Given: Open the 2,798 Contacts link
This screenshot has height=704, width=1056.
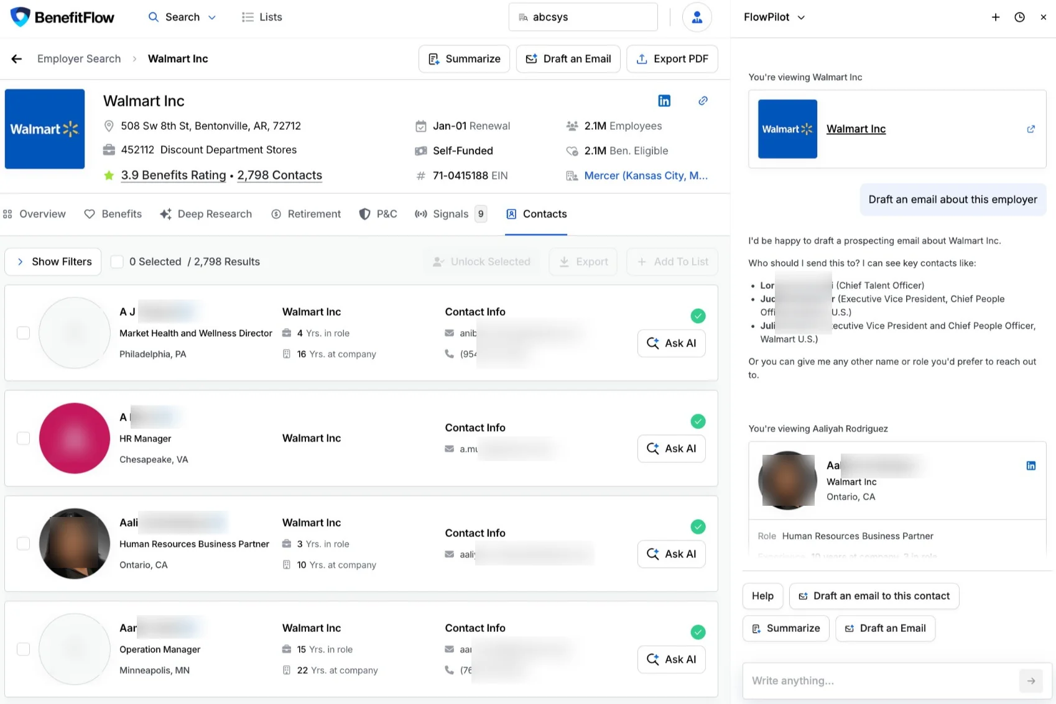Looking at the screenshot, I should coord(279,175).
